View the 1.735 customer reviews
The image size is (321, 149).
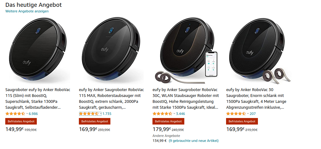(107, 114)
